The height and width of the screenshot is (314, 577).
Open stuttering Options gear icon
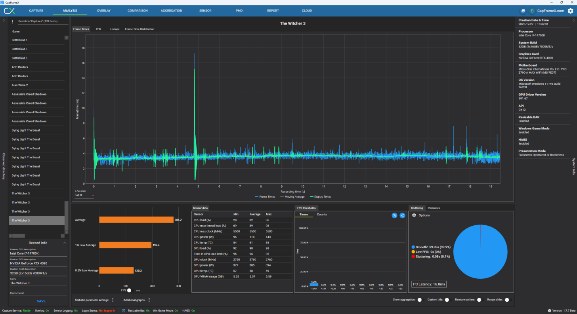click(414, 215)
